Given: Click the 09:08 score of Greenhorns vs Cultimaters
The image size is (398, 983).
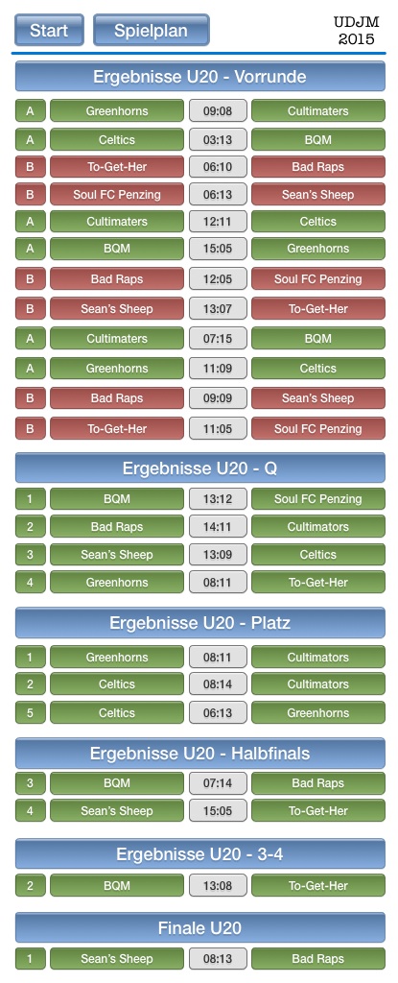Looking at the screenshot, I should (218, 111).
